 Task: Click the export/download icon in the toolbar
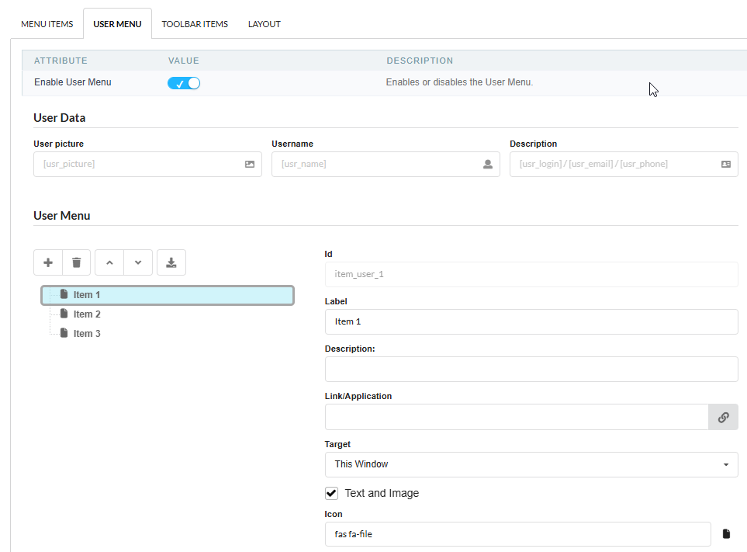(171, 262)
